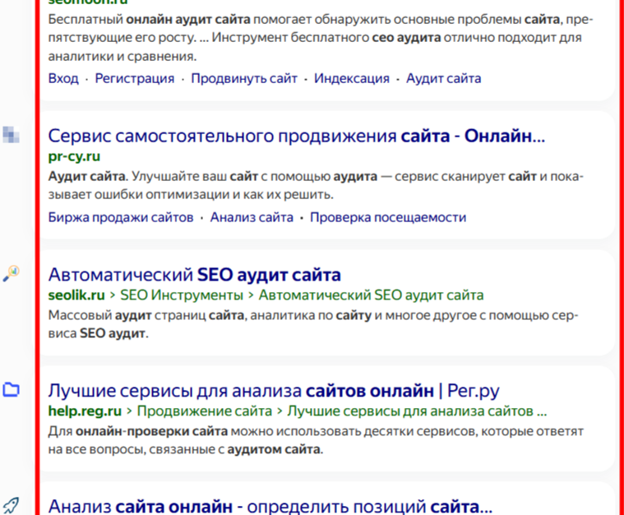Viewport: 624px width, 515px height.
Task: Open the Вход sitelink
Action: 63,78
